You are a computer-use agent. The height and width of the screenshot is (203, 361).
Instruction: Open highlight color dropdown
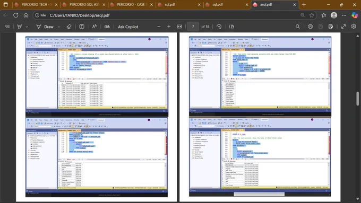tap(27, 27)
